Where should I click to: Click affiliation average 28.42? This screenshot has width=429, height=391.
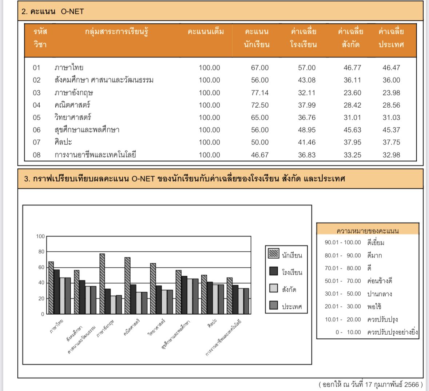click(x=352, y=105)
